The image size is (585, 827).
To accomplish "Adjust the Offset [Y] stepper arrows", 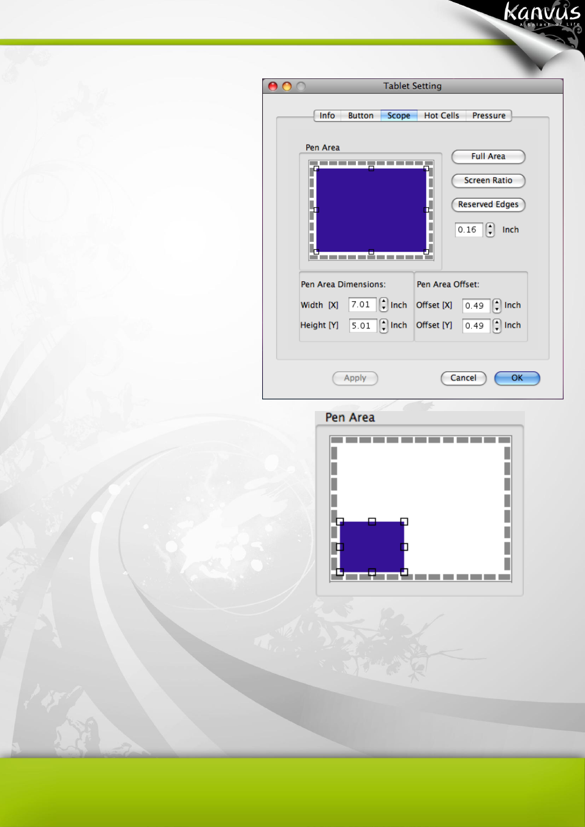I will (x=497, y=326).
